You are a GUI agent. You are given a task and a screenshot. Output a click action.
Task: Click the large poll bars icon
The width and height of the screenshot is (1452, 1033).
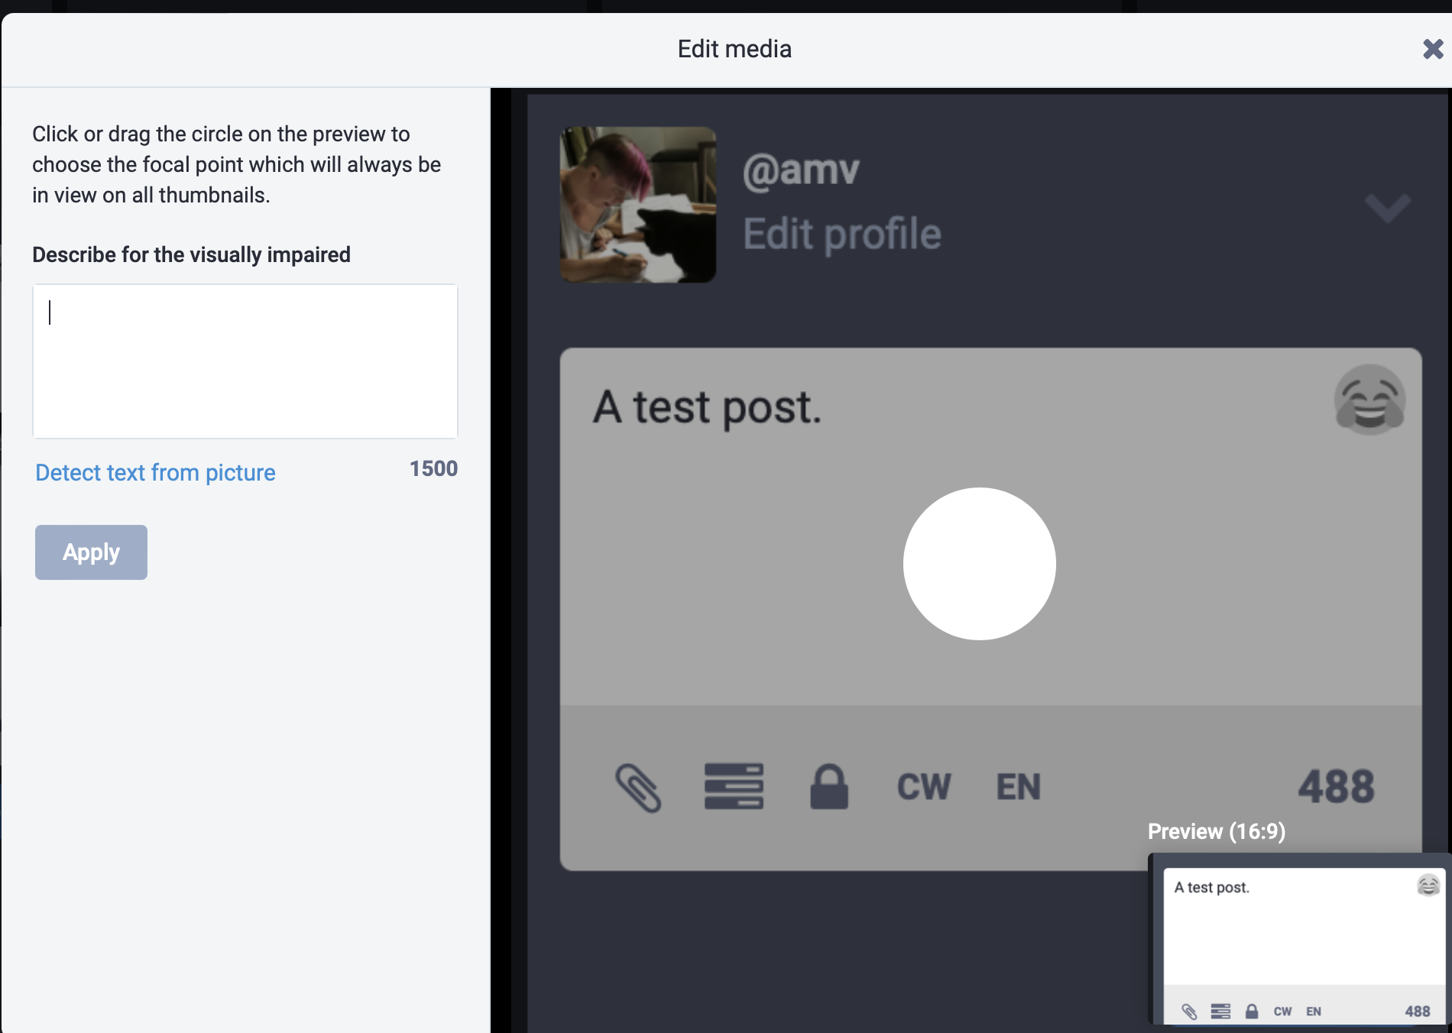coord(734,786)
